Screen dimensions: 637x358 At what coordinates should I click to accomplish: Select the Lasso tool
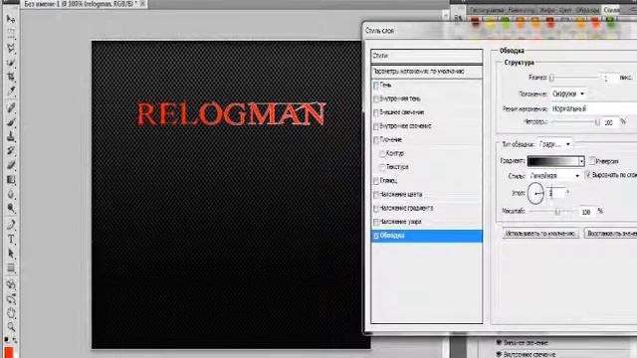[11, 49]
